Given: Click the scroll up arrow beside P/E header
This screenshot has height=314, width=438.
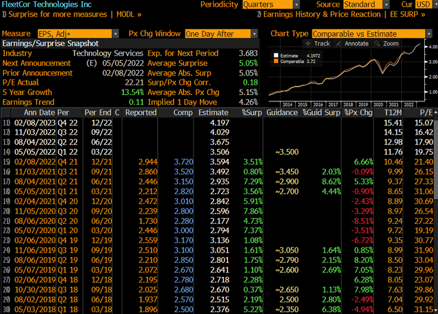Looking at the screenshot, I should tap(435, 113).
